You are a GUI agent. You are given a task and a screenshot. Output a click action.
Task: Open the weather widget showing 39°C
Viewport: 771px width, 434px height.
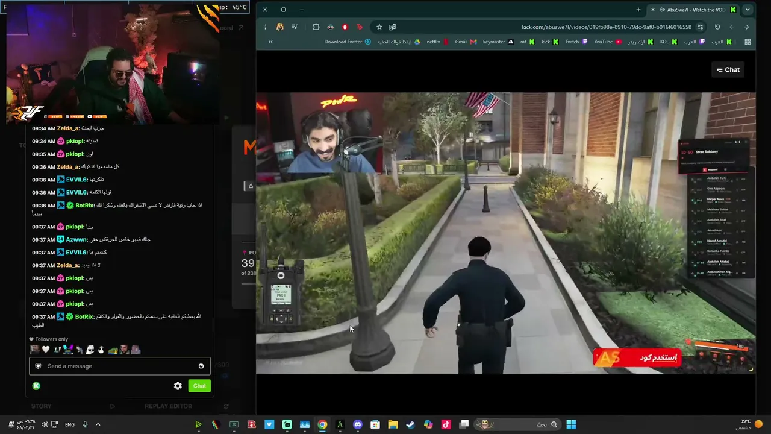749,424
